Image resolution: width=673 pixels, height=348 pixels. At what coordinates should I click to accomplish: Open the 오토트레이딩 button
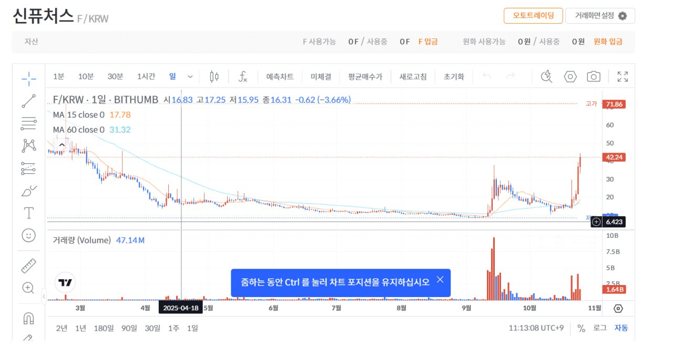pos(533,16)
